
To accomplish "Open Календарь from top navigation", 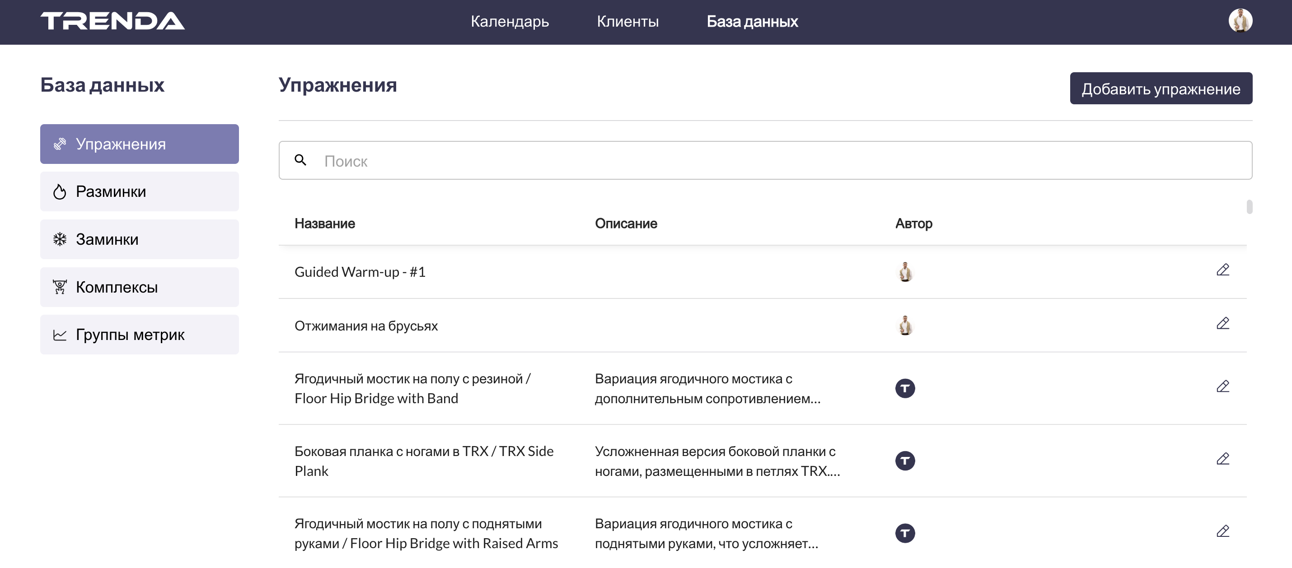I will [x=510, y=22].
